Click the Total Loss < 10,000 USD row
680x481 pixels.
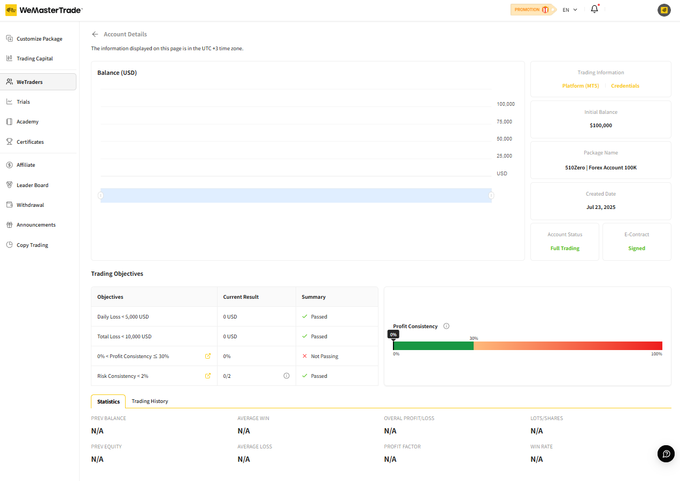click(x=234, y=336)
